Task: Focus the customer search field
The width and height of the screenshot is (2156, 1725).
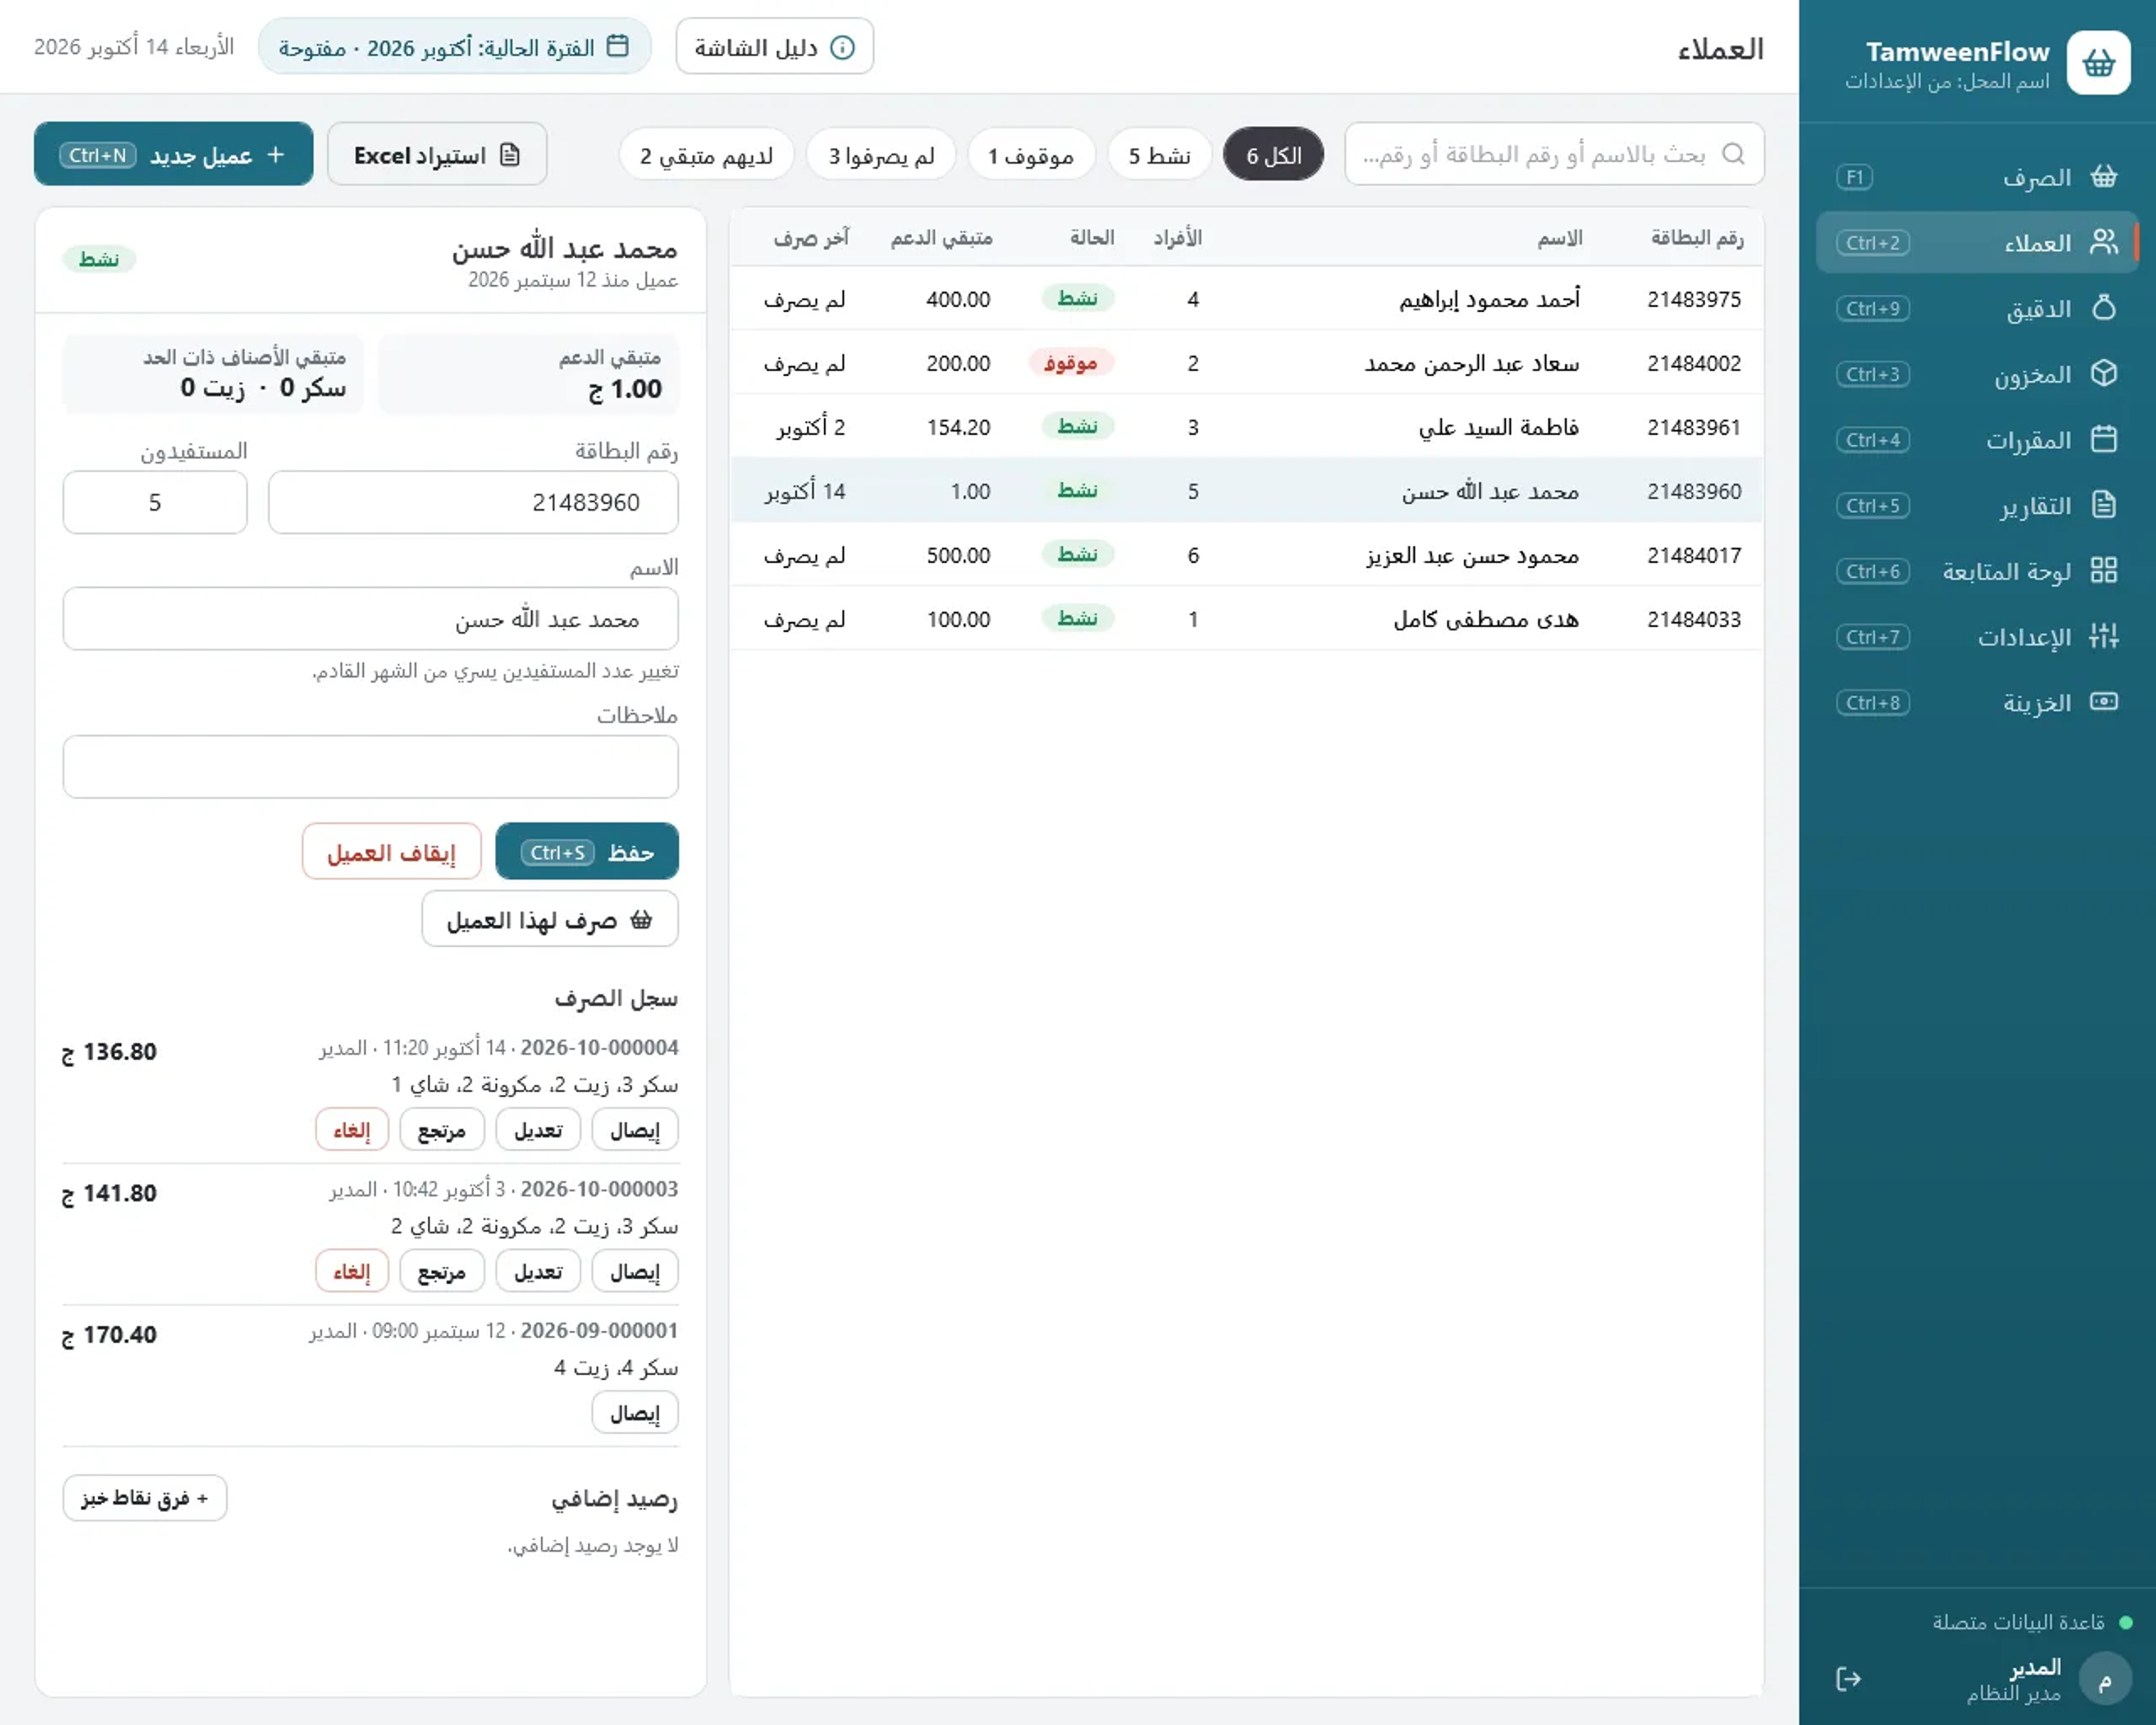Action: point(1554,154)
